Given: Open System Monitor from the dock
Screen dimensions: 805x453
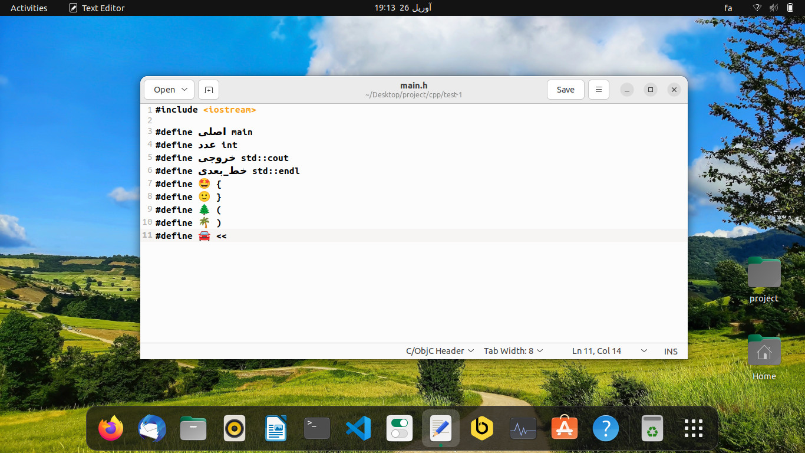Looking at the screenshot, I should tap(523, 428).
